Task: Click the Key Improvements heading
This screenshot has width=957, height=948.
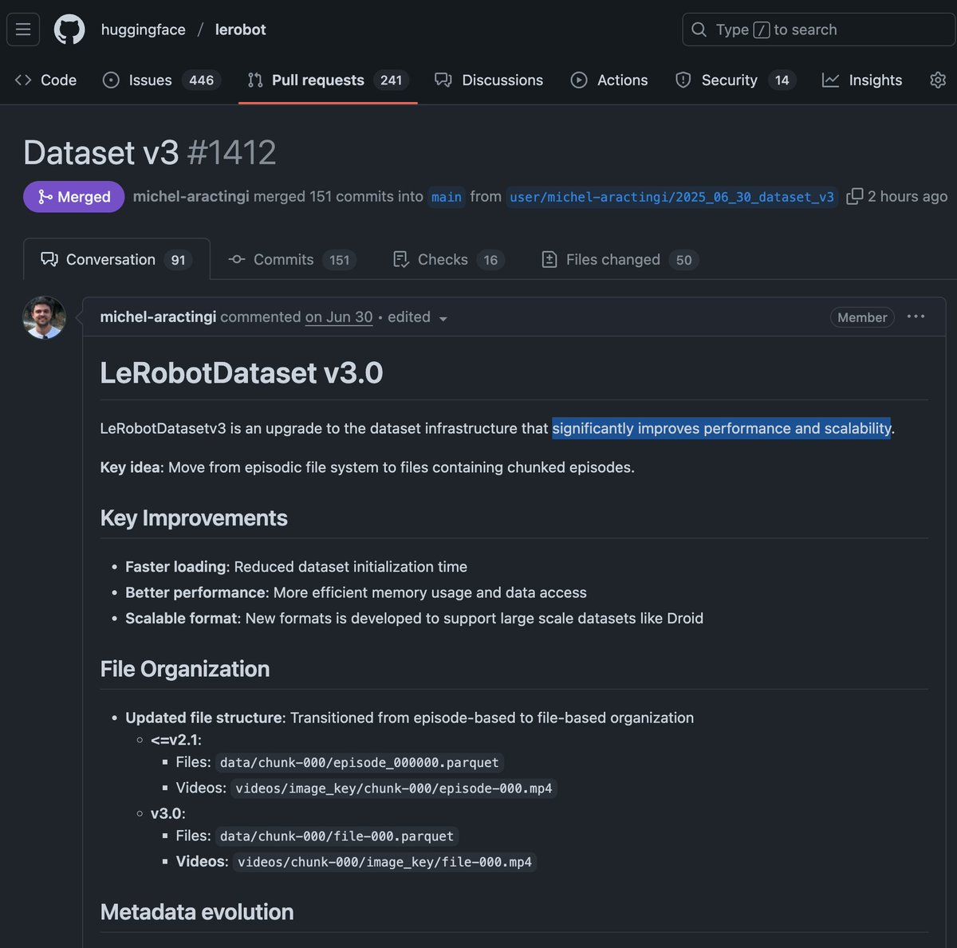Action: tap(194, 518)
